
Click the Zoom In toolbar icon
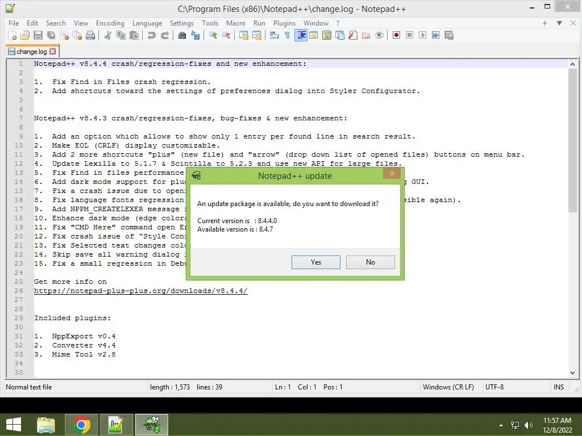tap(213, 35)
